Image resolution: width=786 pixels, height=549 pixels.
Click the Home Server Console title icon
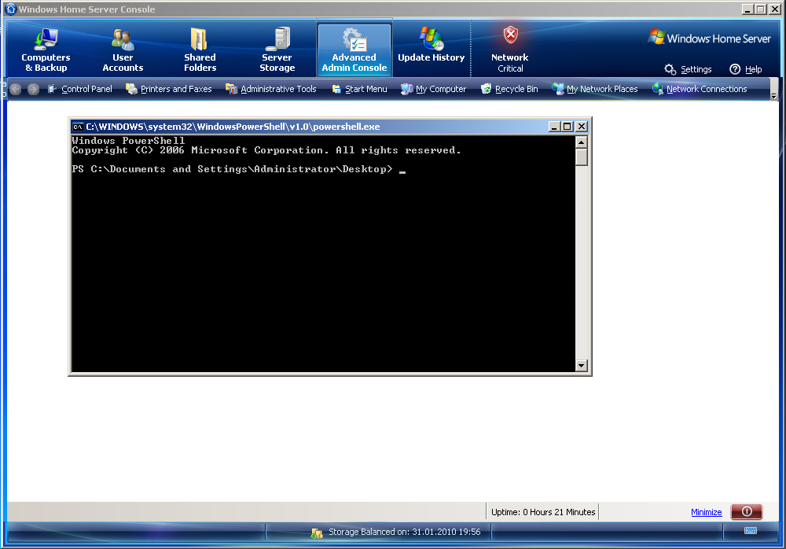coord(10,9)
